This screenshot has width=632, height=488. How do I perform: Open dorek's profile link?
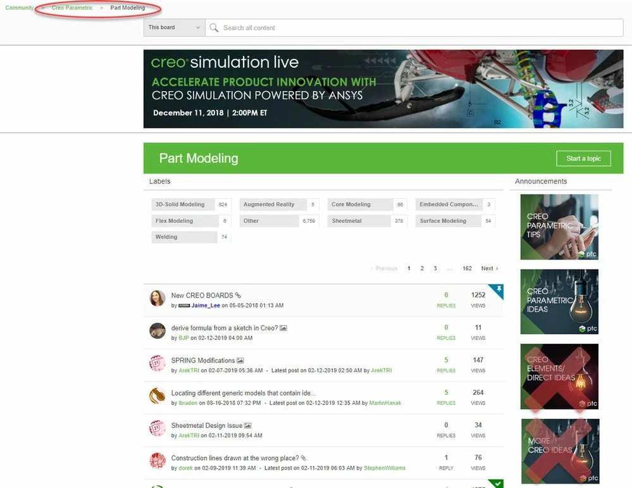pos(185,468)
